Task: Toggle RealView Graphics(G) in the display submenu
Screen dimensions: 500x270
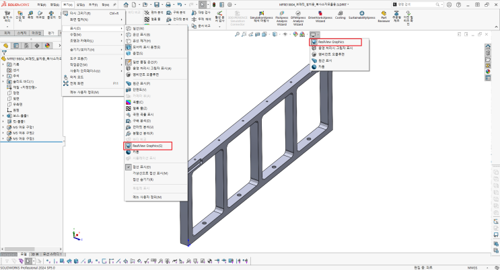Action: [148, 146]
